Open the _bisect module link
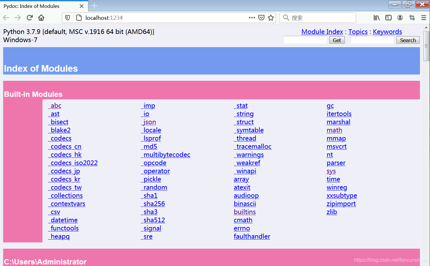Viewport: 430px width, 266px height. (x=58, y=122)
